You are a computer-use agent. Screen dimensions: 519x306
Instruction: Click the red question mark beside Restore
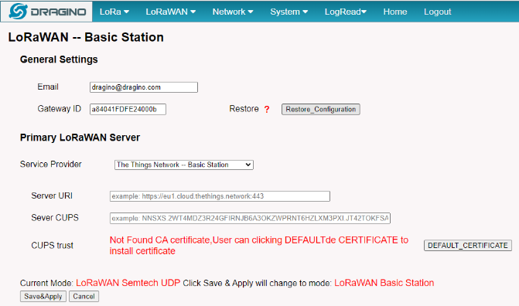[x=267, y=109]
